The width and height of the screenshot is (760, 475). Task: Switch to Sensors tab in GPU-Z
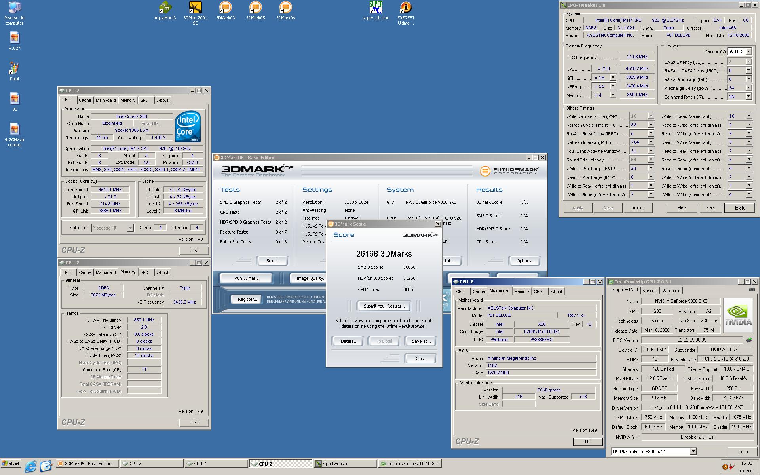coord(650,290)
